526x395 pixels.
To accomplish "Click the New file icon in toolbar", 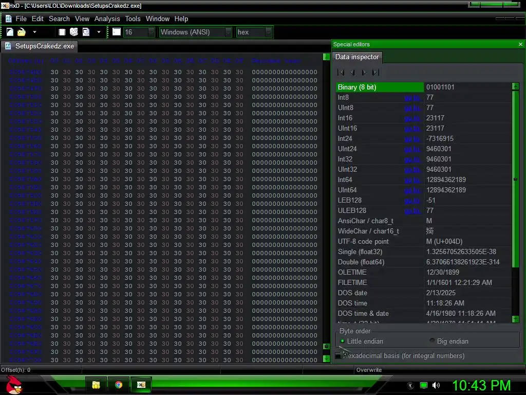I will [10, 32].
